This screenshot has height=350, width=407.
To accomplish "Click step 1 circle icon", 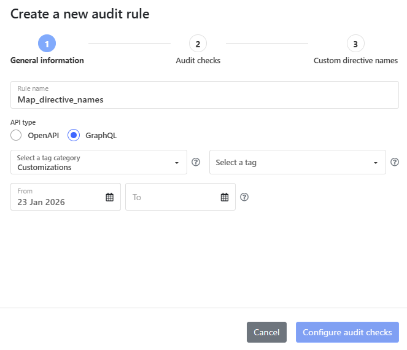I will pos(47,44).
